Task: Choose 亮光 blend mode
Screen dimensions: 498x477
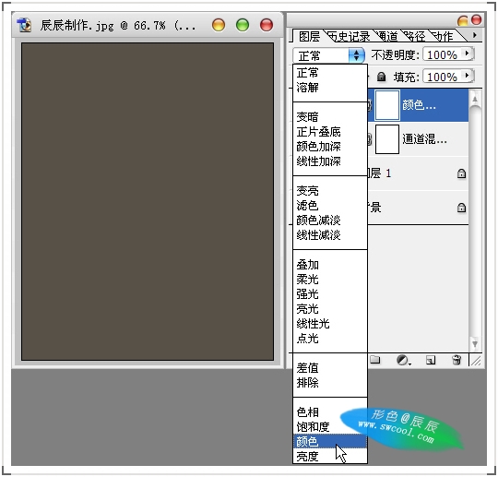Action: point(329,308)
